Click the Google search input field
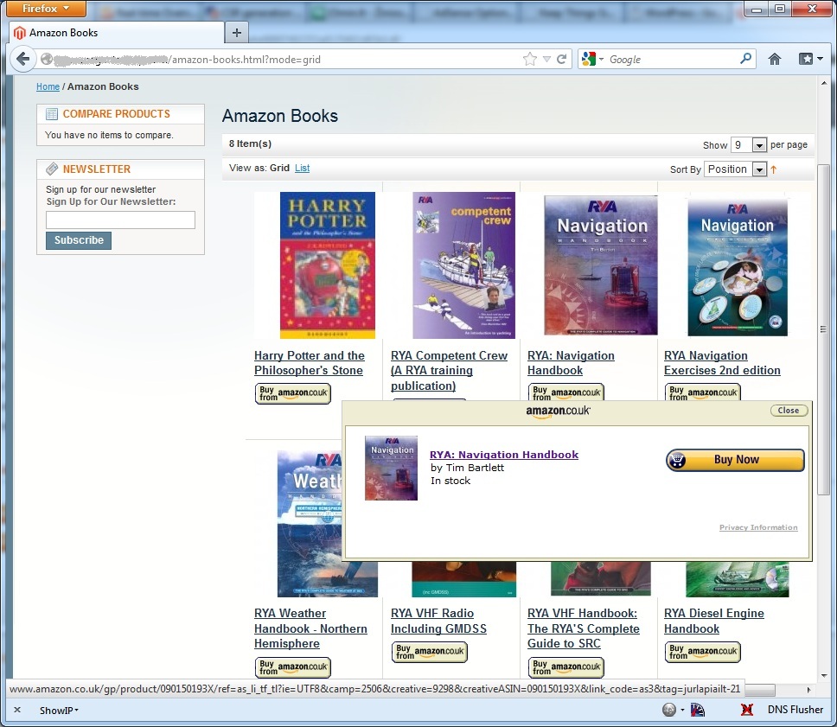Image resolution: width=837 pixels, height=727 pixels. [672, 60]
